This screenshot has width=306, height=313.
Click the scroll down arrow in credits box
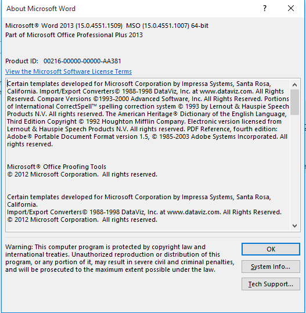point(294,226)
